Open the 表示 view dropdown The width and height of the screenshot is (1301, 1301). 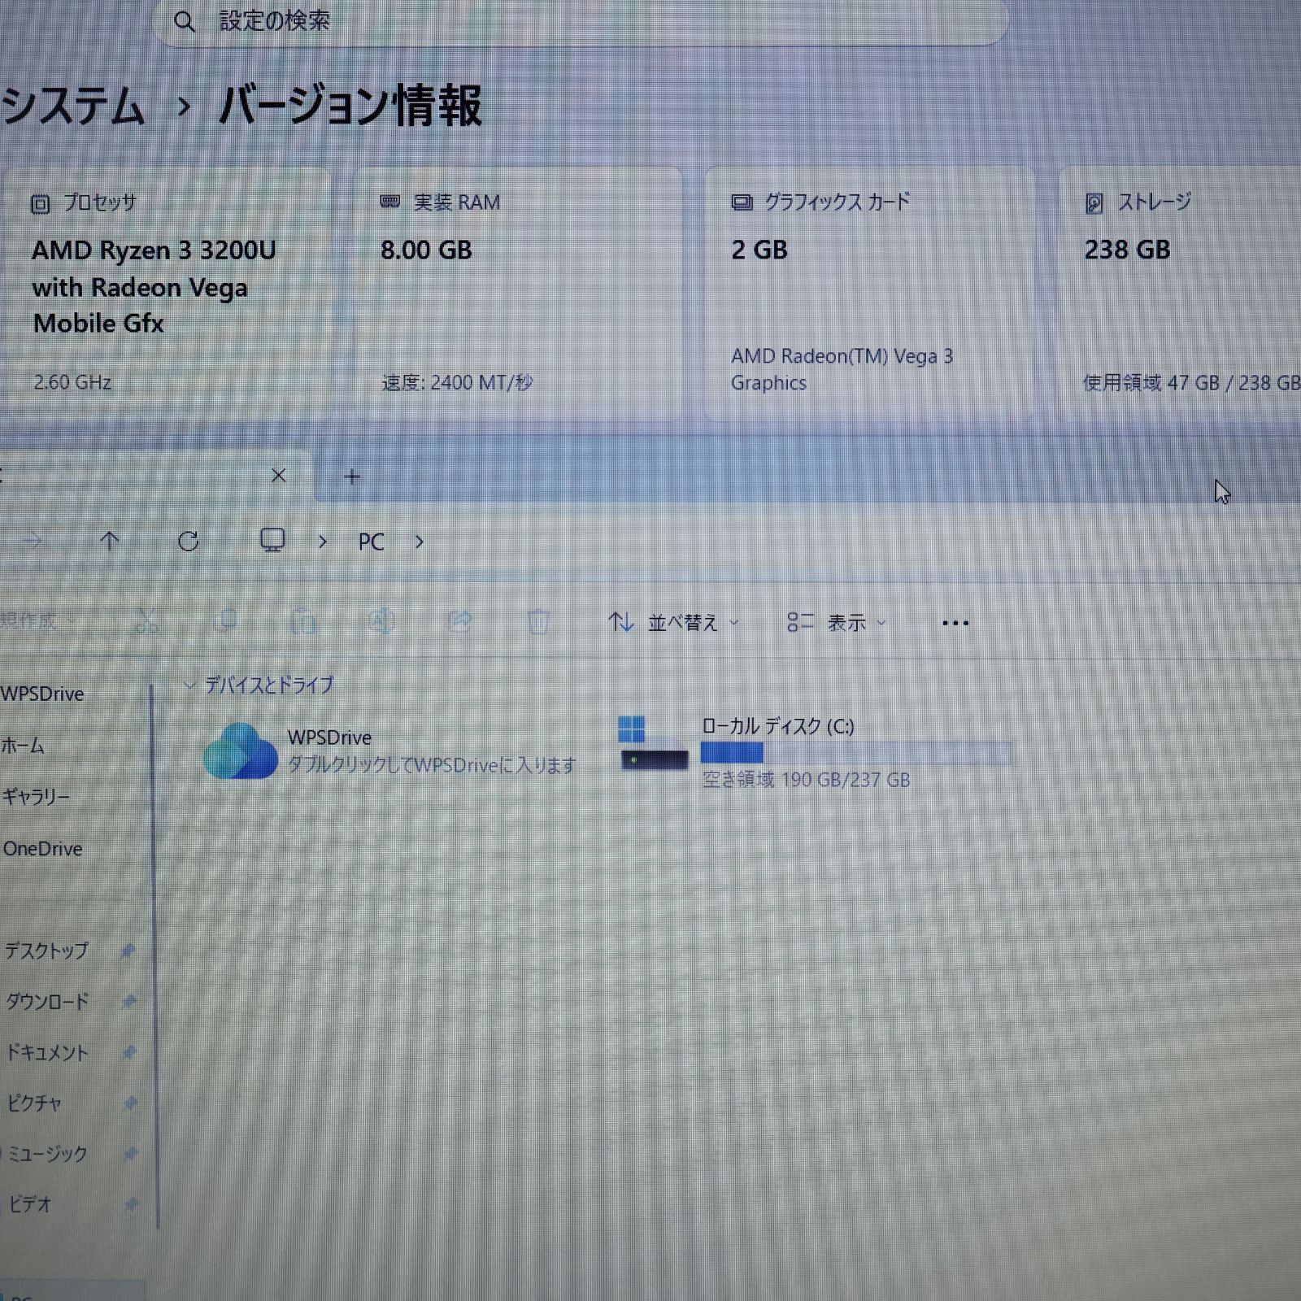coord(837,623)
